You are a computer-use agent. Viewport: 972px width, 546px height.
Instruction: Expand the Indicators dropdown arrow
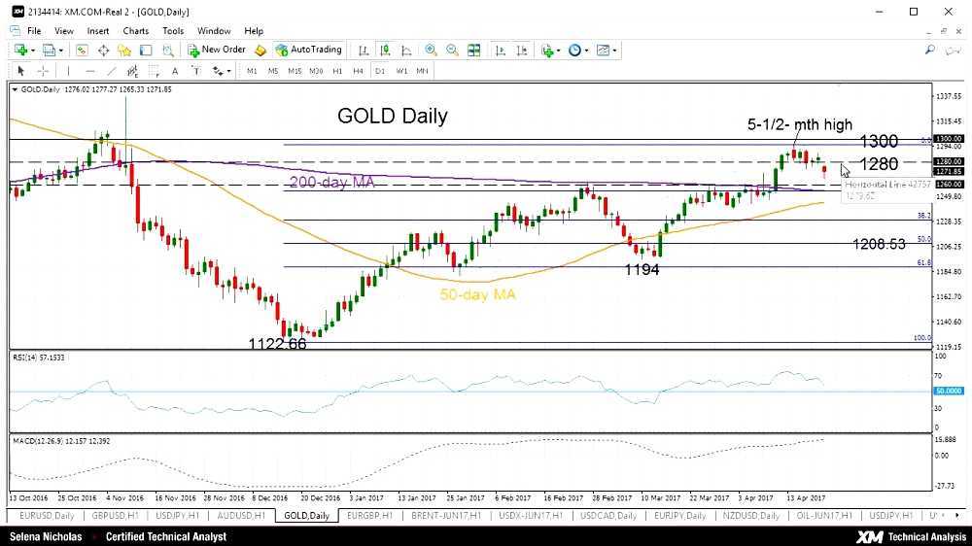pyautogui.click(x=559, y=51)
